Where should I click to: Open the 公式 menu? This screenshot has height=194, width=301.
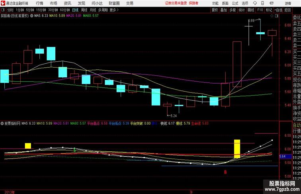235,3
